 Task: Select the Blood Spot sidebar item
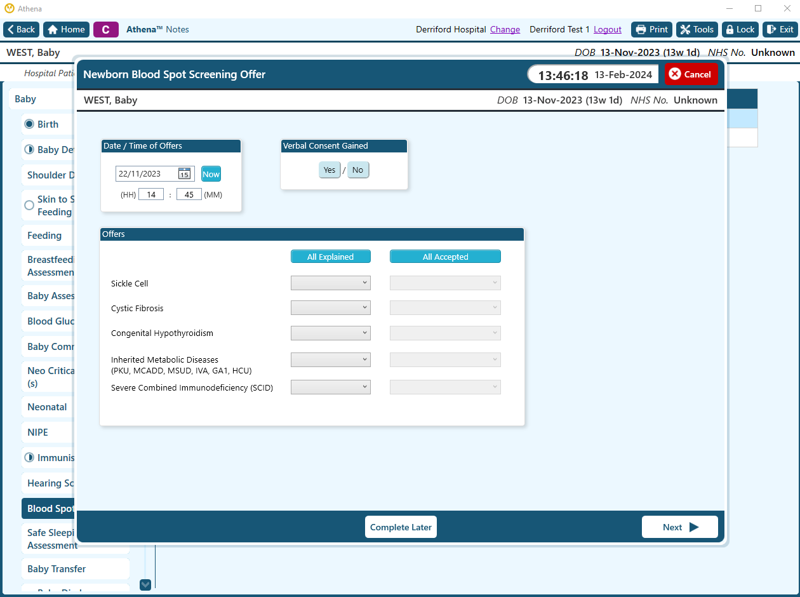49,509
